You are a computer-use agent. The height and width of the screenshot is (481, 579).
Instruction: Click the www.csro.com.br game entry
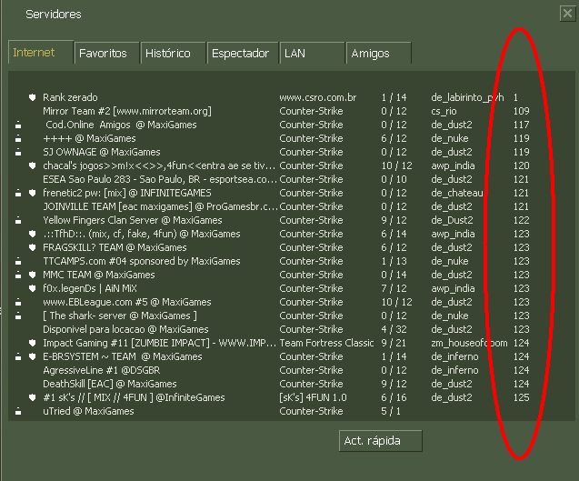pyautogui.click(x=318, y=97)
